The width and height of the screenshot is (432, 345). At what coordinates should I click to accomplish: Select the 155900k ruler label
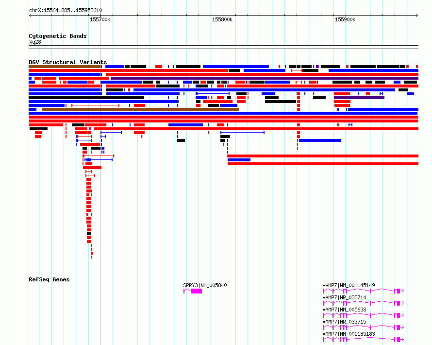click(345, 19)
